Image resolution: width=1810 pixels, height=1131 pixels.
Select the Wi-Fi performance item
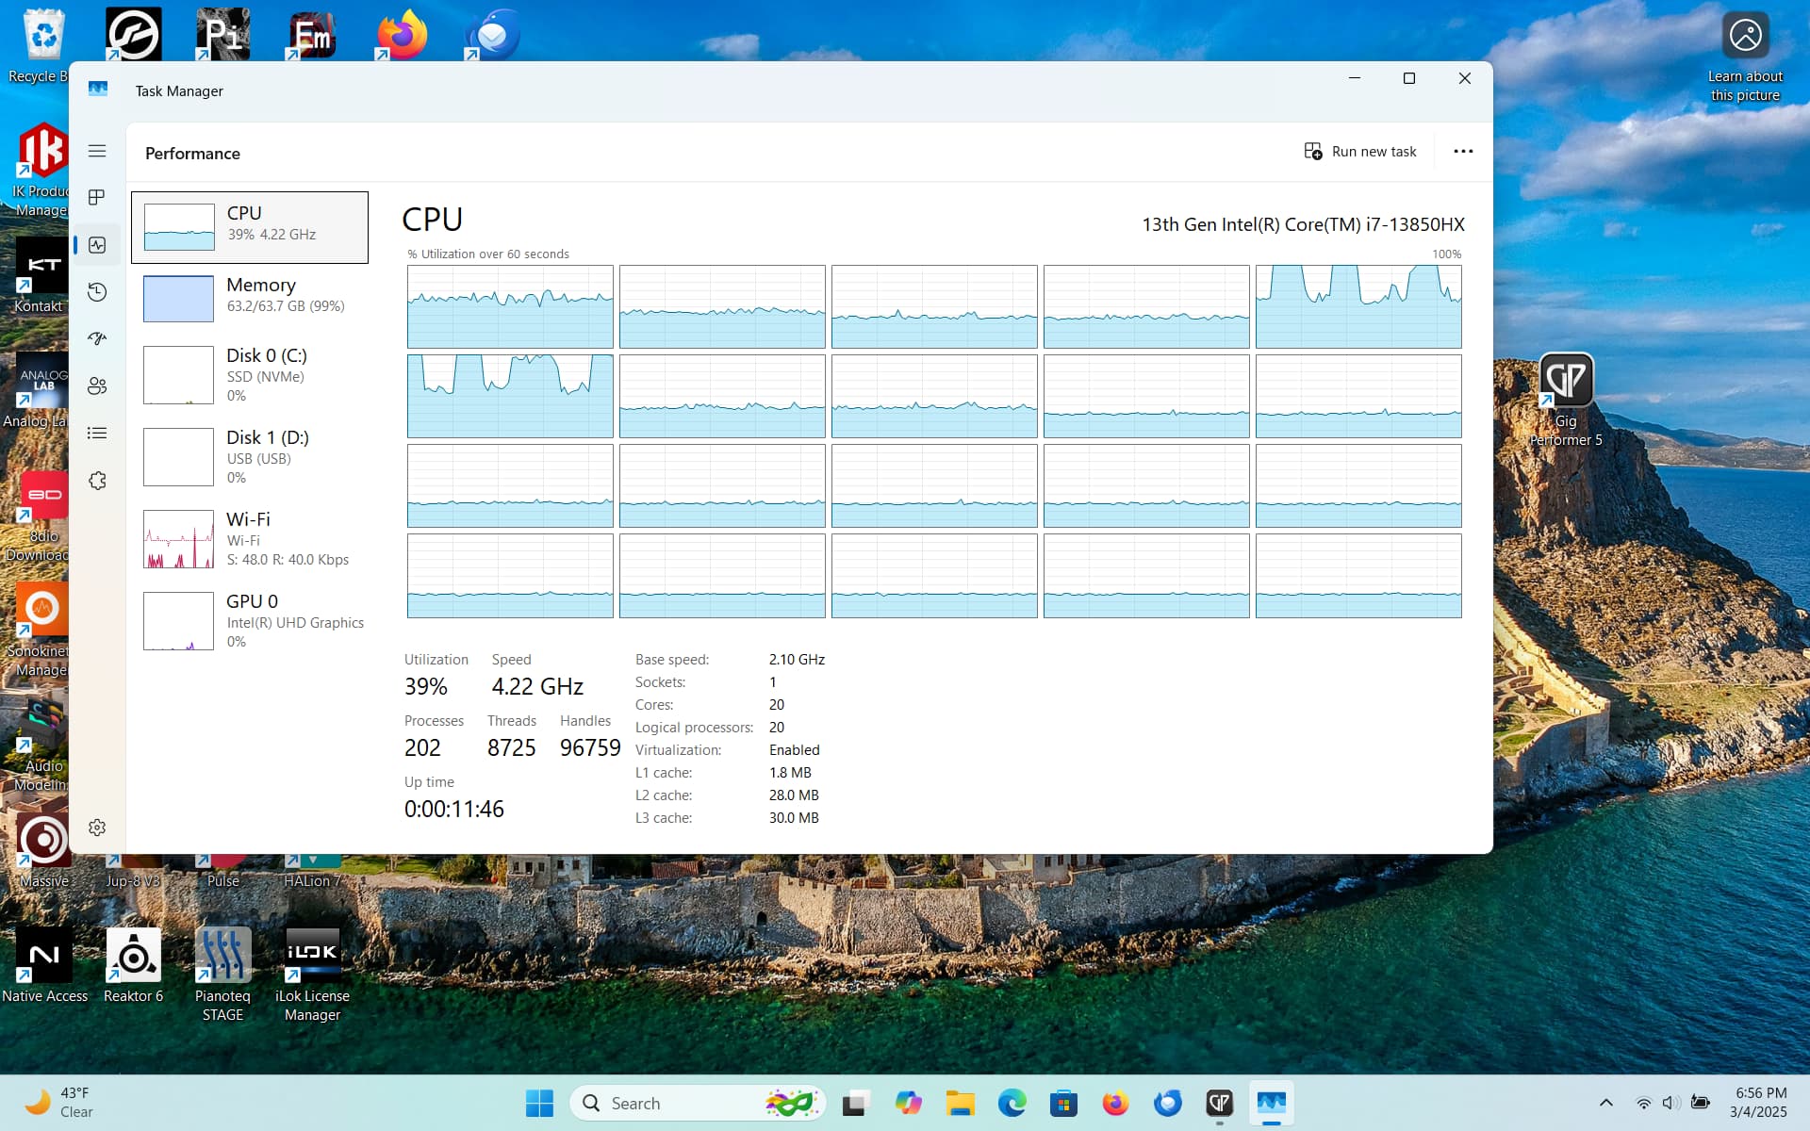[x=250, y=539]
